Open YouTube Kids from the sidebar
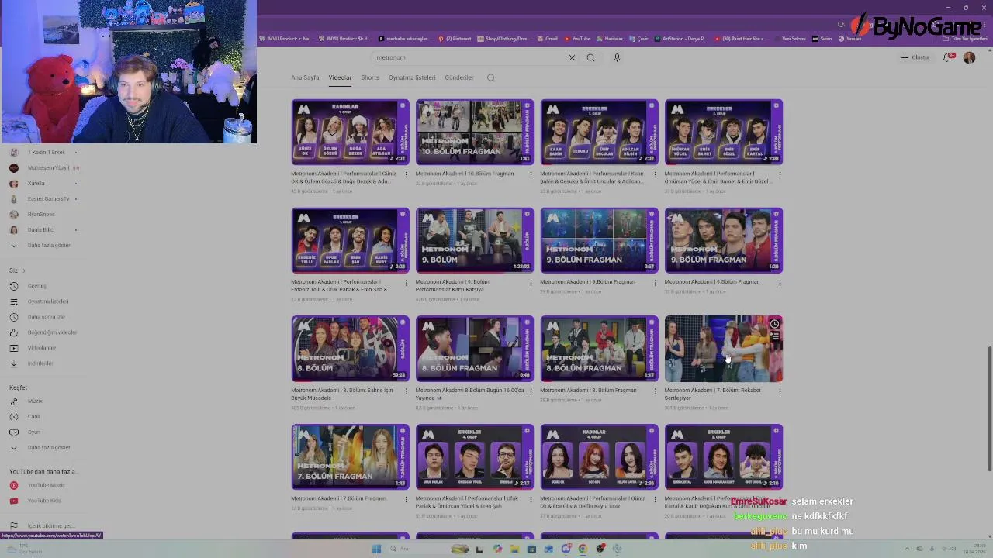This screenshot has height=558, width=993. pos(44,501)
